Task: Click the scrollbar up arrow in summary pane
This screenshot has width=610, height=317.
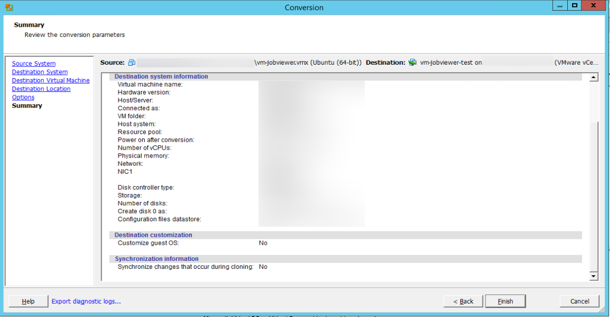Action: (x=593, y=78)
